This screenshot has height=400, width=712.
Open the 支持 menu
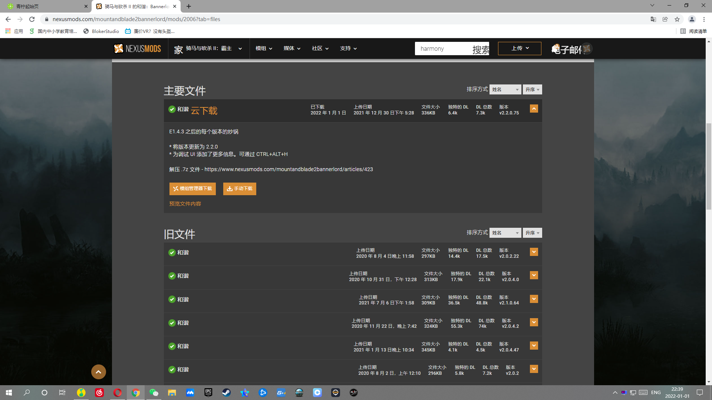point(348,49)
